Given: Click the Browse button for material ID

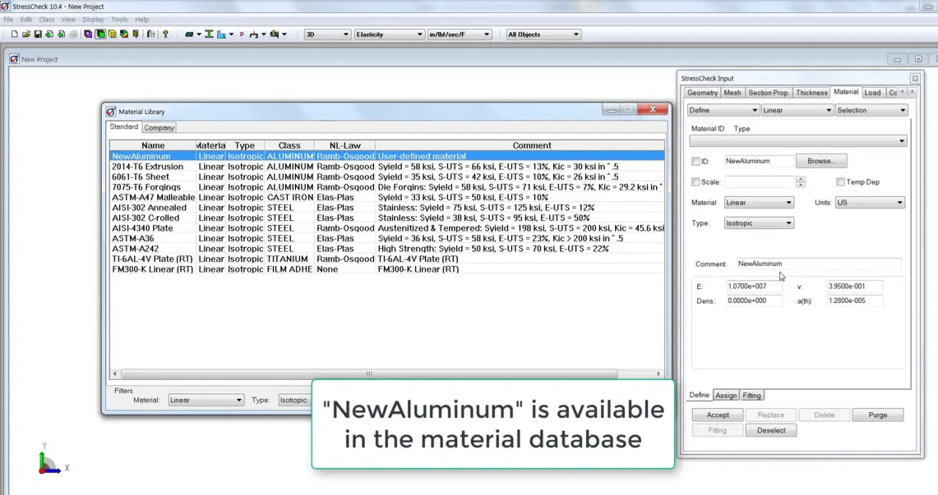Looking at the screenshot, I should (x=821, y=161).
